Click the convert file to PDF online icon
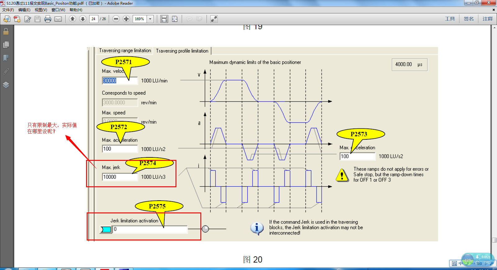The height and width of the screenshot is (270, 497). click(x=7, y=19)
